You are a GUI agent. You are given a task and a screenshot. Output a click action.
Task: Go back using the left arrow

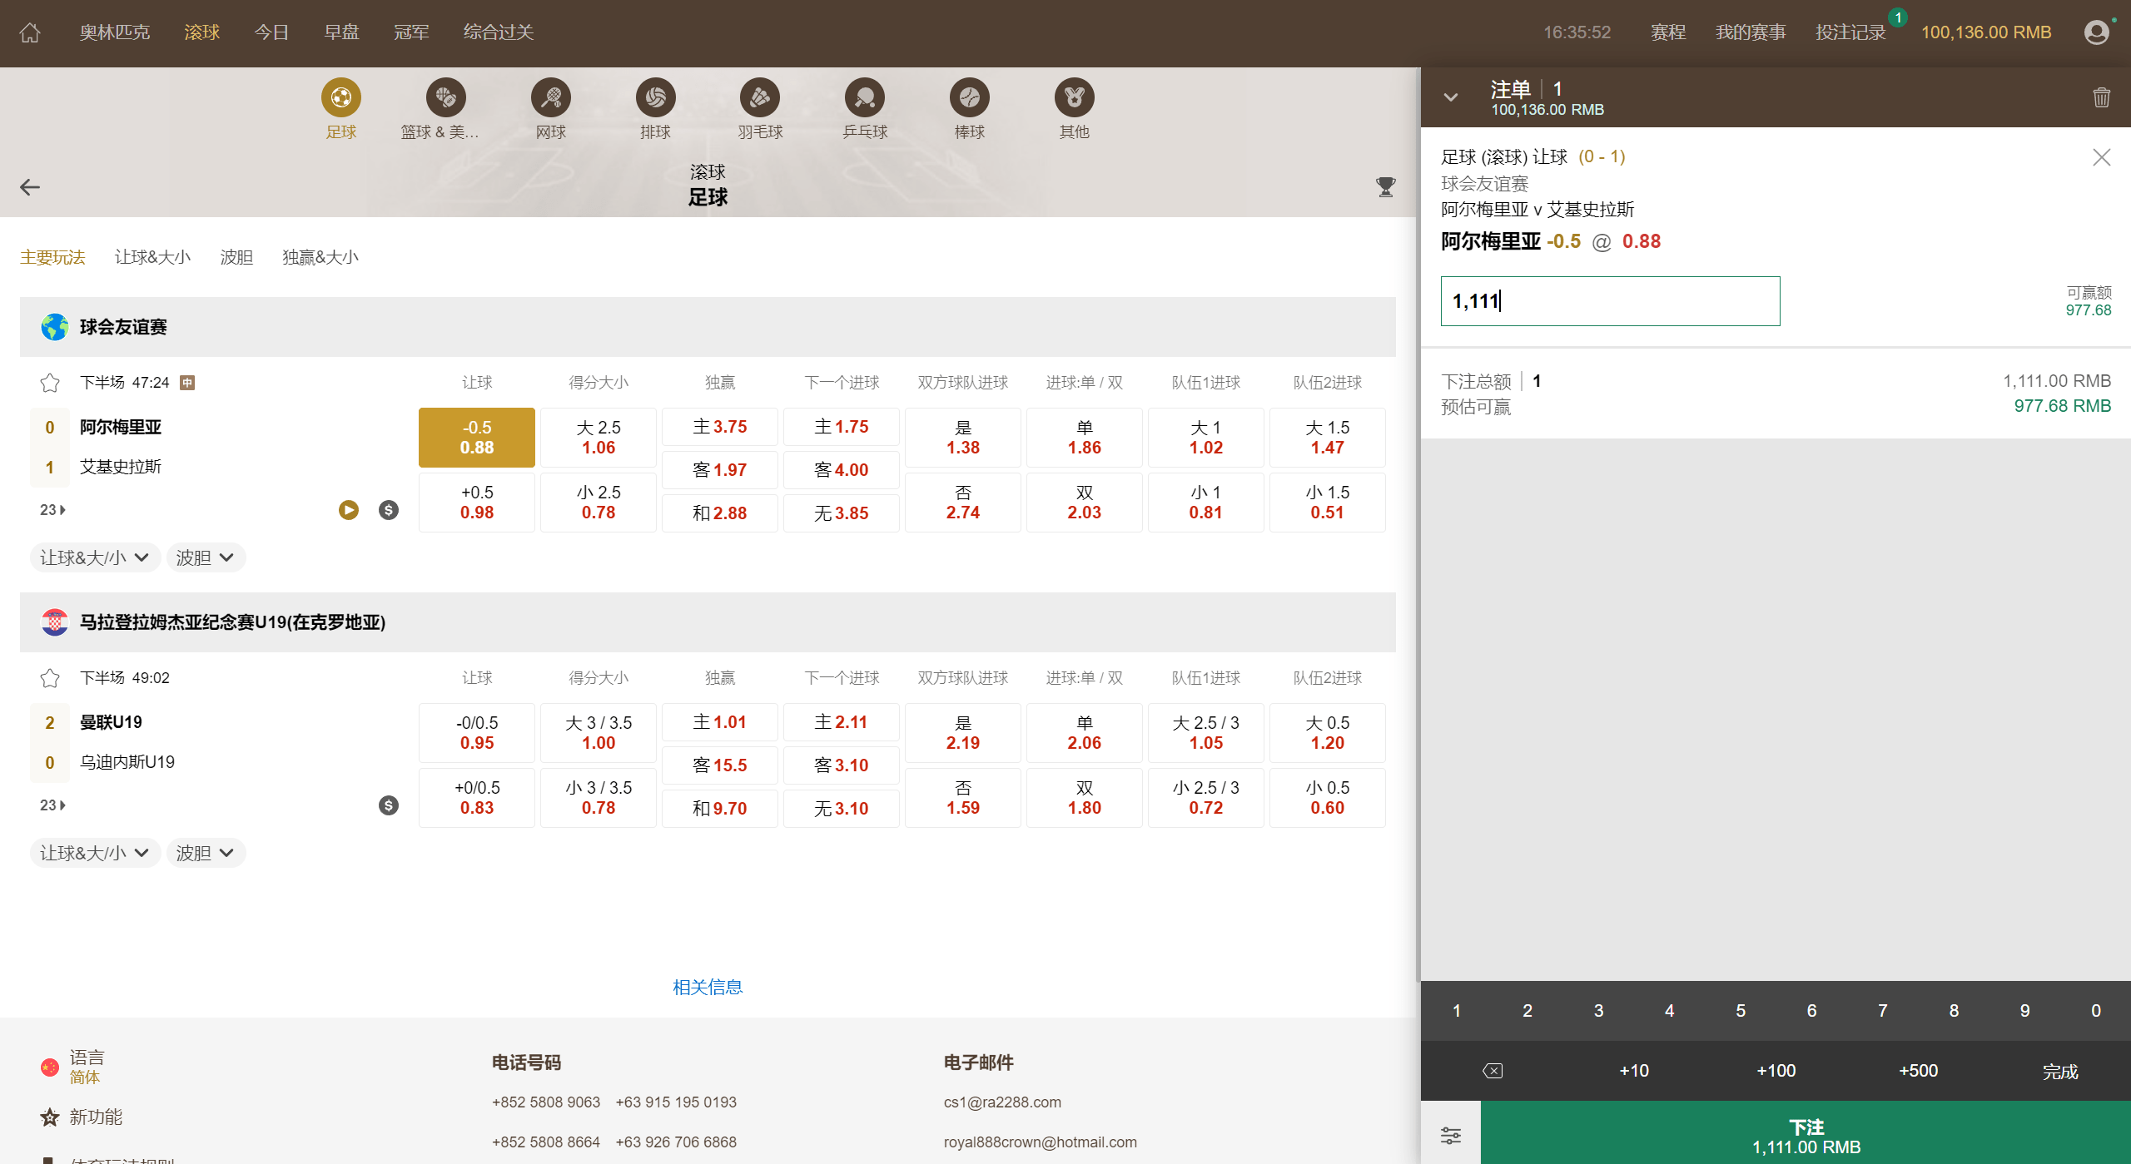point(30,187)
